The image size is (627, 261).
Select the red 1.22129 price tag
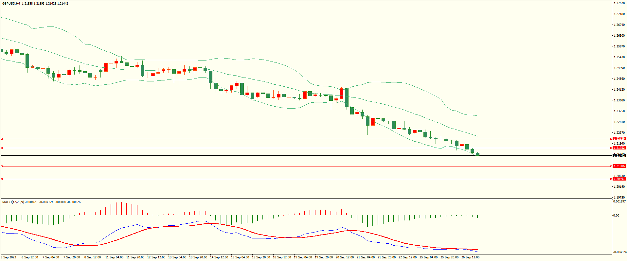click(619, 139)
